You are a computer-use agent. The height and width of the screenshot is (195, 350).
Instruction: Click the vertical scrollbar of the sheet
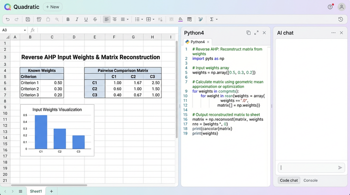pos(177,89)
